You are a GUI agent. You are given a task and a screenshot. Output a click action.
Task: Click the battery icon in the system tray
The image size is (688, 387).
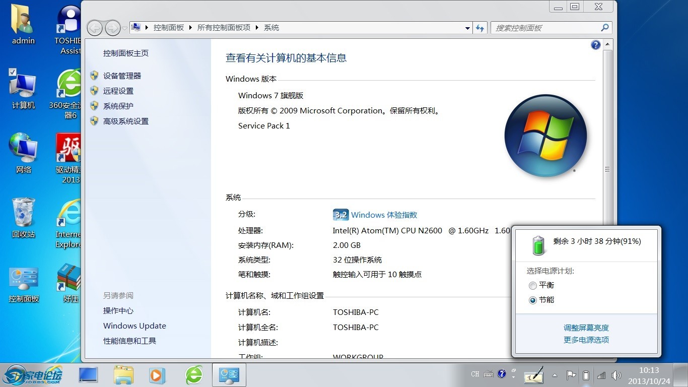tap(586, 375)
